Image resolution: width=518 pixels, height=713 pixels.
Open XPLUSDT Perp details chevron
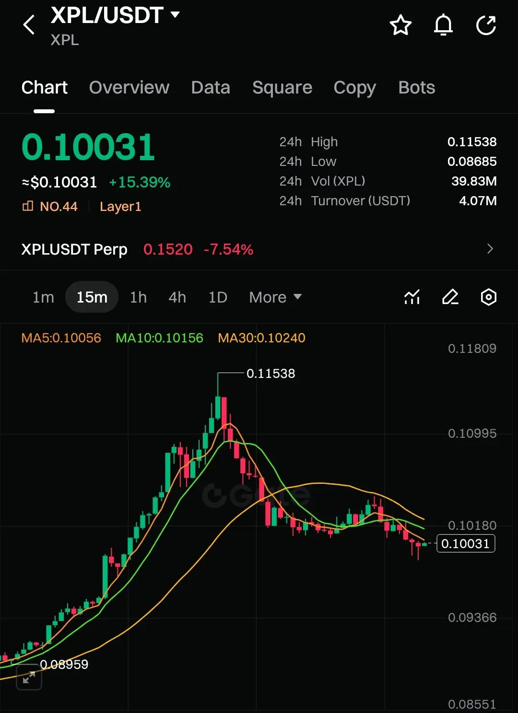click(x=490, y=249)
